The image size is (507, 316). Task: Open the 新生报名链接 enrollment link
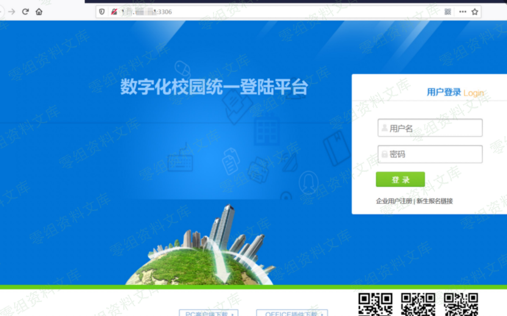(434, 201)
